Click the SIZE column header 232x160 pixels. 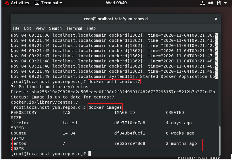pyautogui.click(x=16, y=118)
